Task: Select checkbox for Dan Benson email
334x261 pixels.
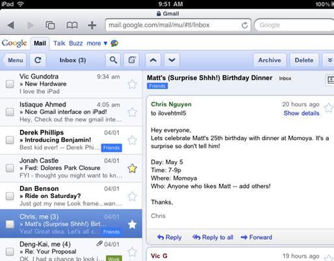Action: point(10,196)
